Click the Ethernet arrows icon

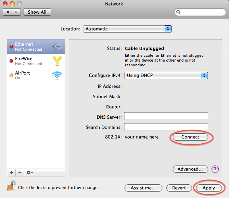(x=57, y=47)
